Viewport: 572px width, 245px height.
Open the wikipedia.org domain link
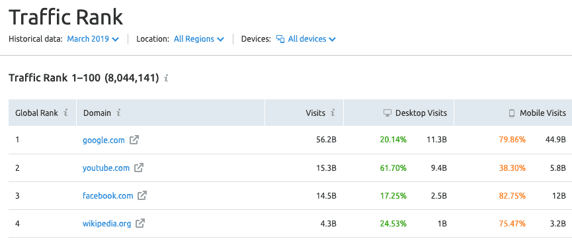click(107, 223)
